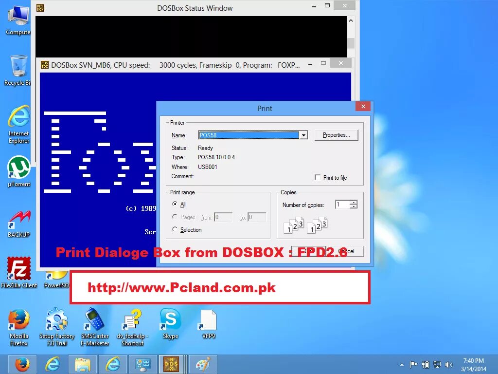Open SMSCaster E-Marketer shortcut
This screenshot has height=374, width=498.
click(95, 328)
